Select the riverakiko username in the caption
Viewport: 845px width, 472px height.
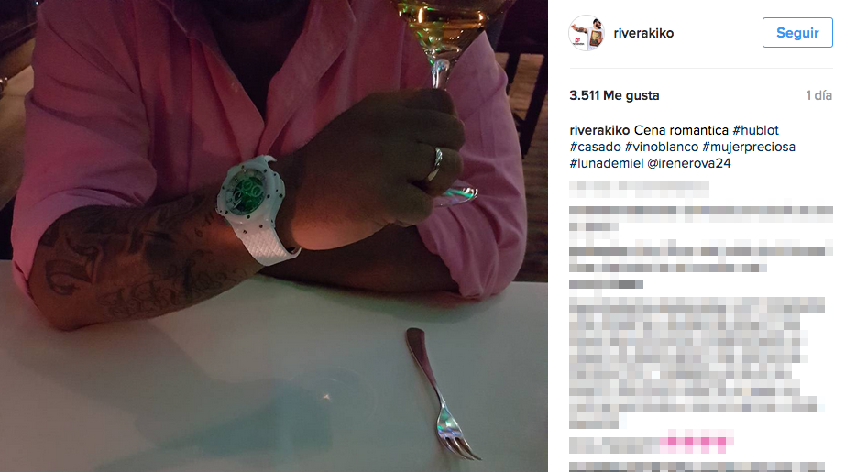point(599,130)
